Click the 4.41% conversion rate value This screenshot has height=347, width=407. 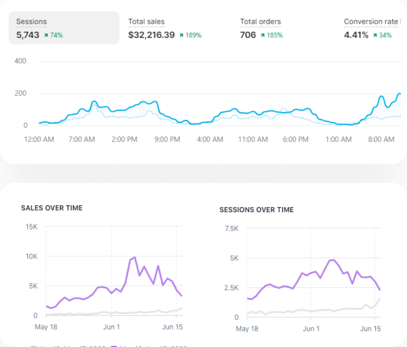pyautogui.click(x=356, y=35)
